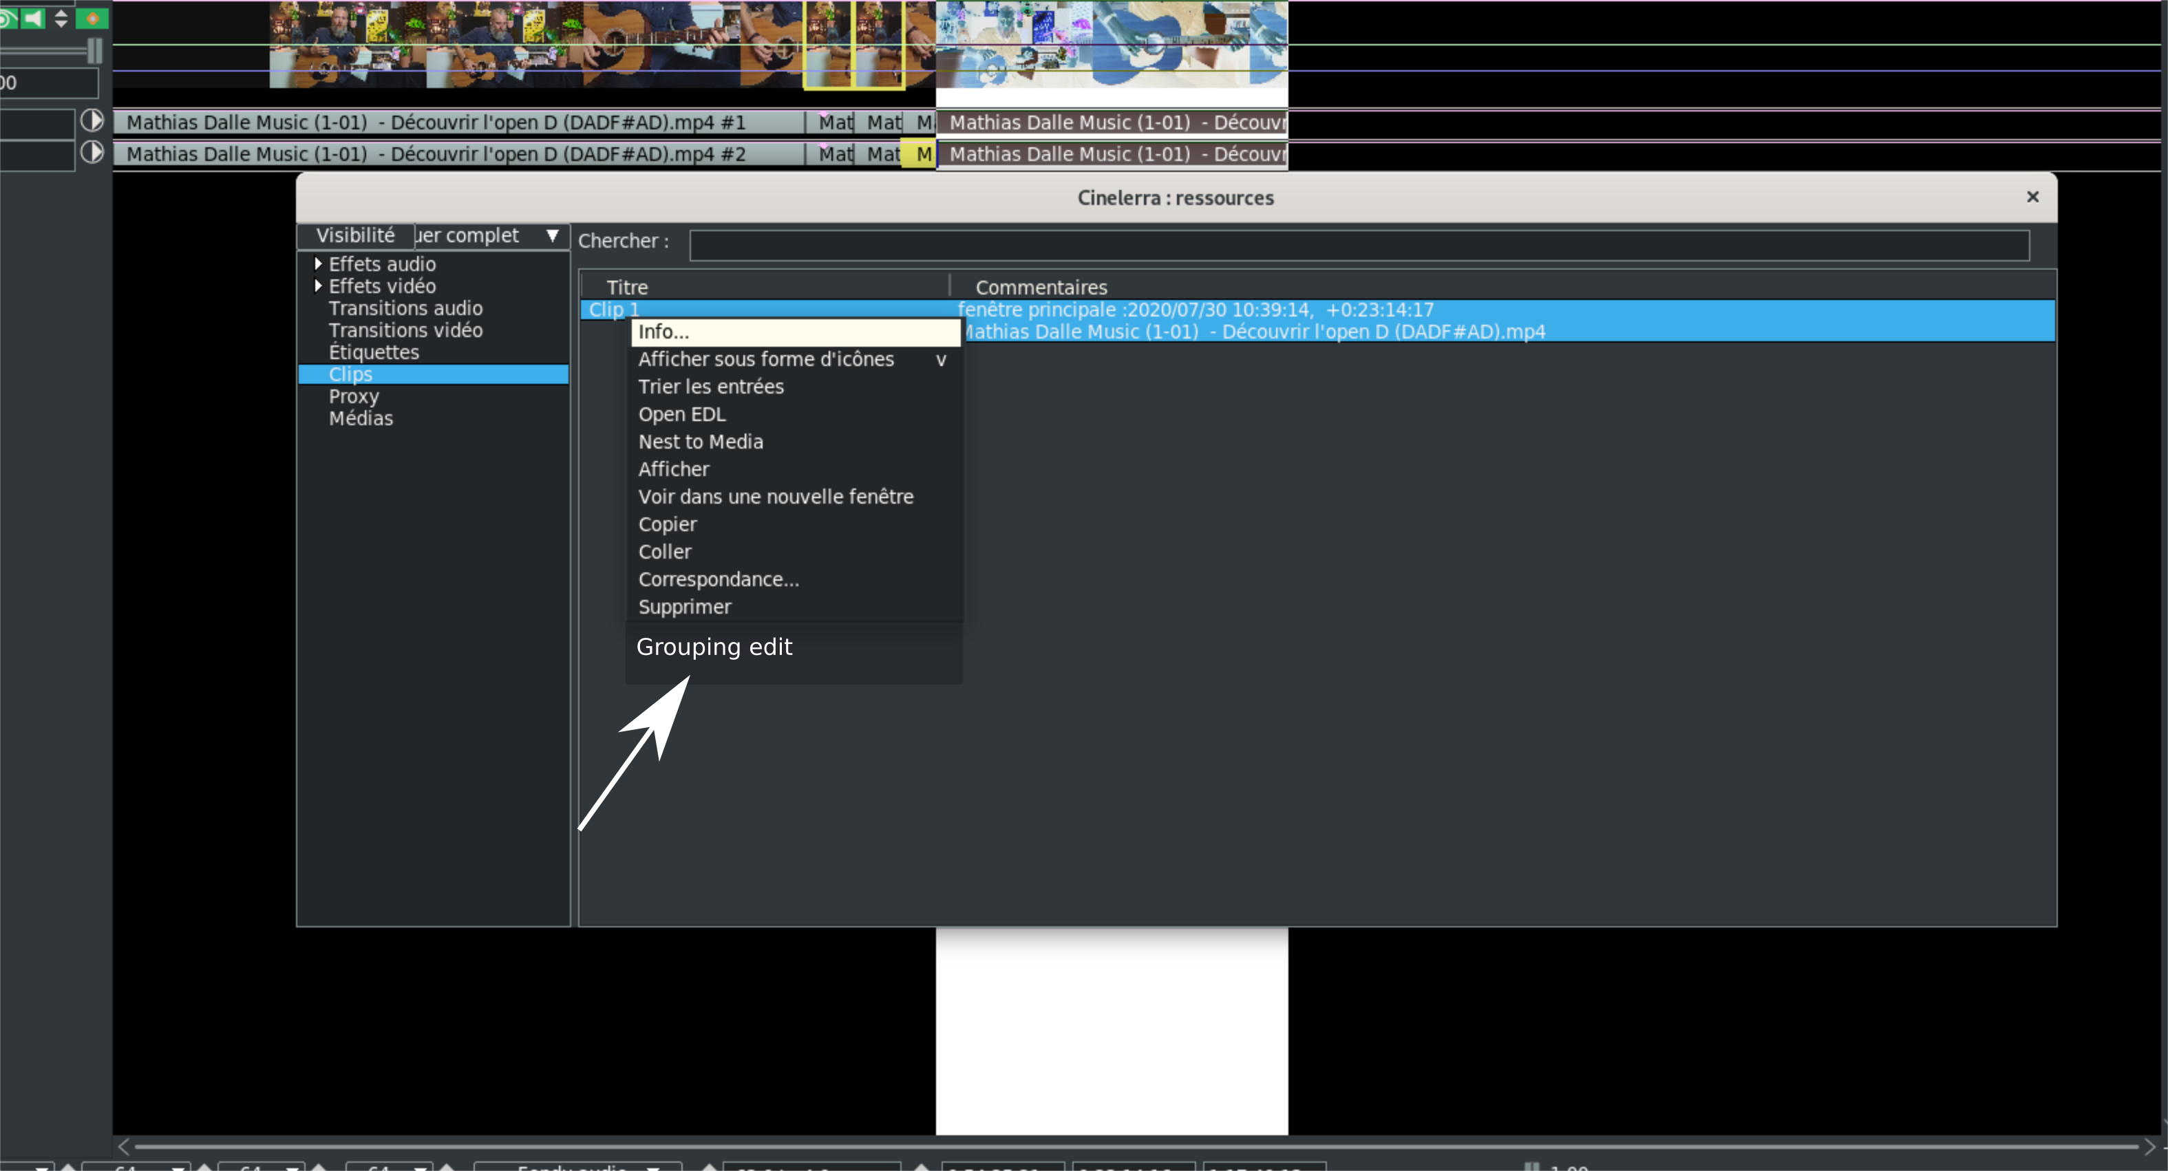Image resolution: width=2168 pixels, height=1171 pixels.
Task: Select the Médias folder
Action: coord(360,418)
